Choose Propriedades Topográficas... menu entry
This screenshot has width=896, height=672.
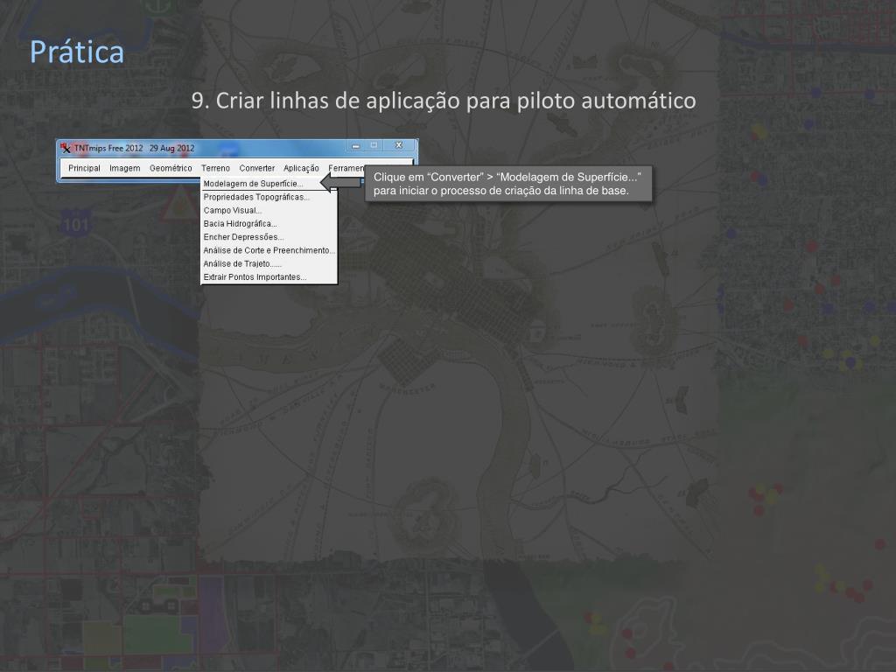[269, 197]
